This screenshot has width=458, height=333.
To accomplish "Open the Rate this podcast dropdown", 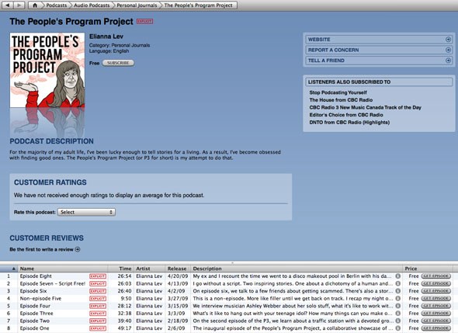I will click(x=86, y=212).
